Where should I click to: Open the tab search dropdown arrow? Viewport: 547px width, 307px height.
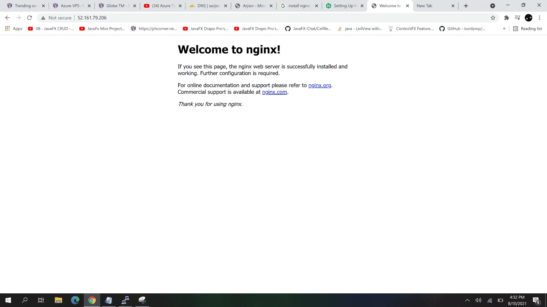493,6
